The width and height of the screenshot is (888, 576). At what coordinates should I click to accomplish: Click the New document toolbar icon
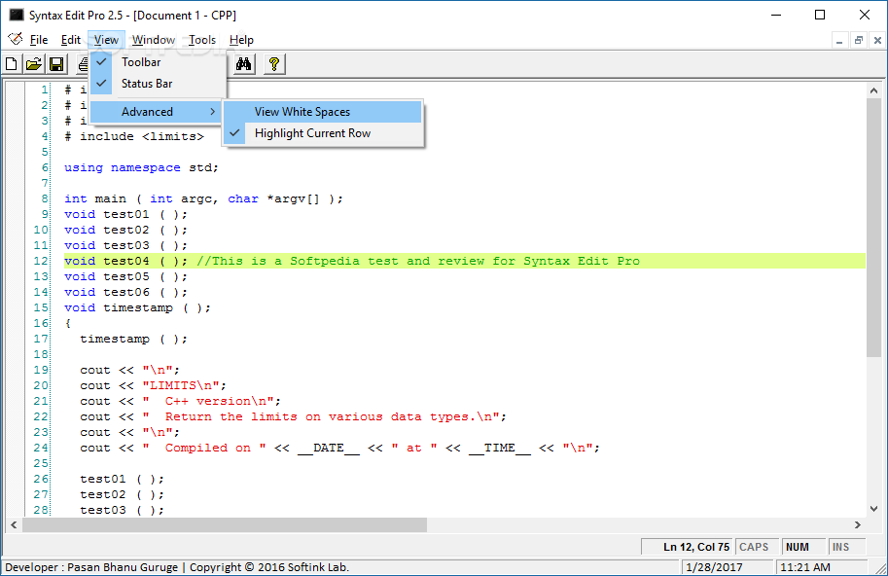(x=12, y=64)
